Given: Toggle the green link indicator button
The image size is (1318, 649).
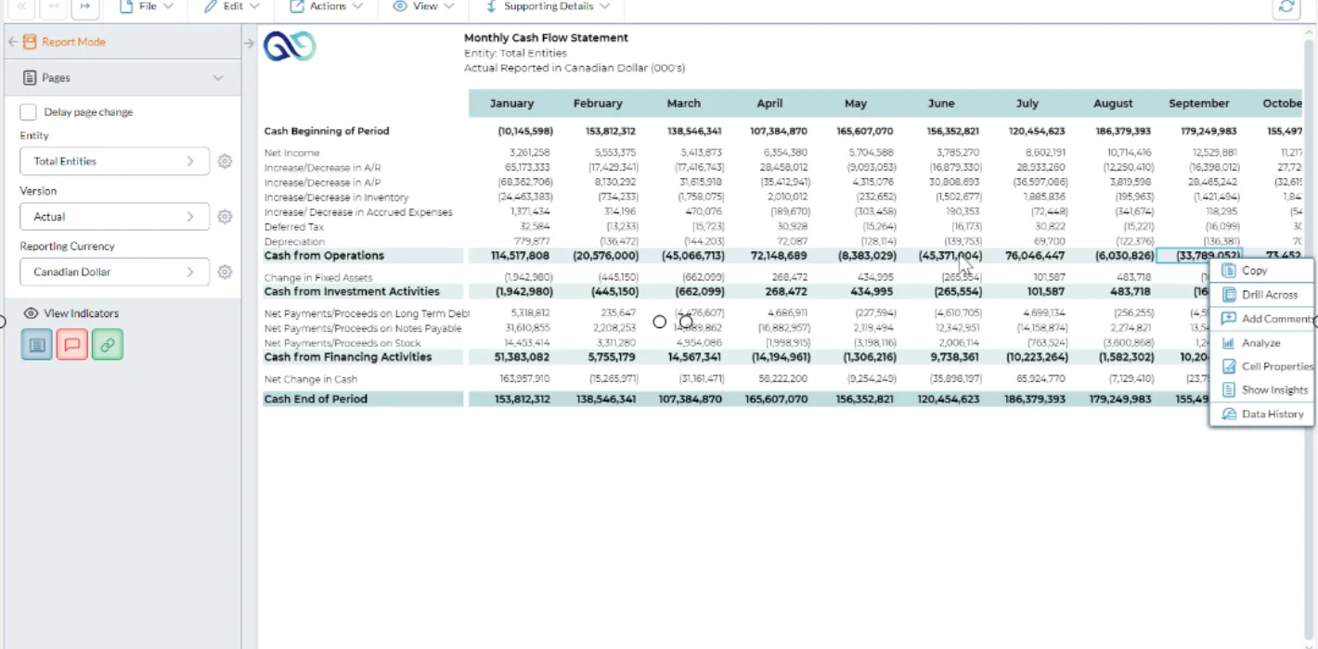Looking at the screenshot, I should point(107,345).
